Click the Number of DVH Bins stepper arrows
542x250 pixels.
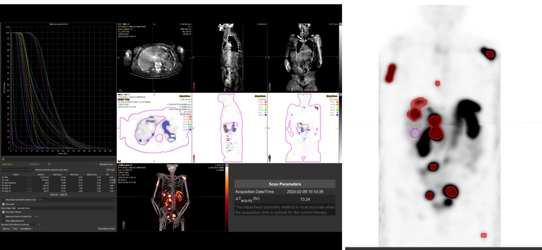tap(40, 225)
